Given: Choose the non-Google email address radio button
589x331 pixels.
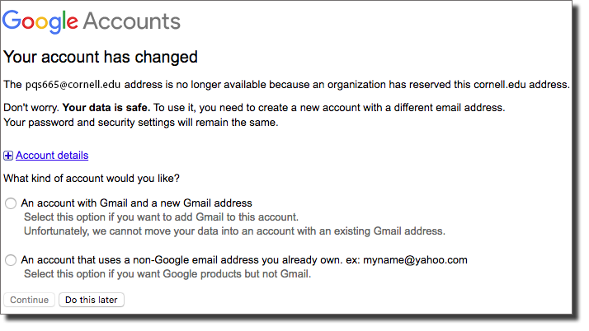Looking at the screenshot, I should point(11,260).
